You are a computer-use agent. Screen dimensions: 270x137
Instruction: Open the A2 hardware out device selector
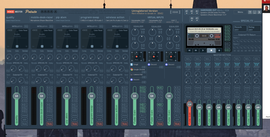click(x=192, y=12)
